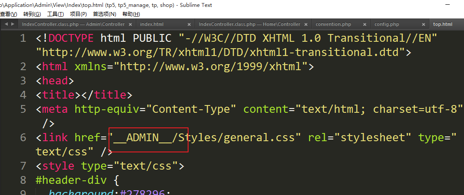Switch to the convention.php tab
Image resolution: width=464 pixels, height=195 pixels.
[333, 25]
